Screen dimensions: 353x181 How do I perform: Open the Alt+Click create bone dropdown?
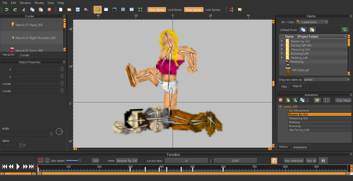pyautogui.click(x=312, y=22)
